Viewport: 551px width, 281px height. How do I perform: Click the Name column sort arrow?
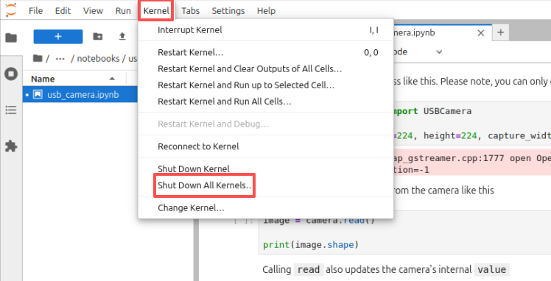point(112,79)
